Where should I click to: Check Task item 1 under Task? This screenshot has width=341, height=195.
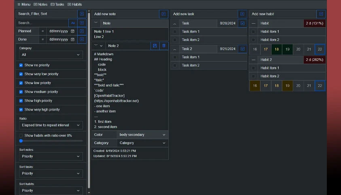(175, 31)
